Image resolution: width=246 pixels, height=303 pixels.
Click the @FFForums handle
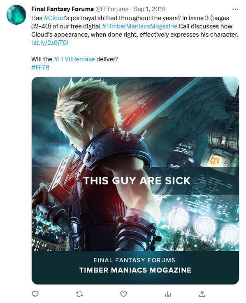point(112,9)
